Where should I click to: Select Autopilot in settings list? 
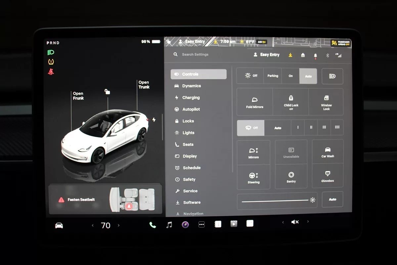pyautogui.click(x=191, y=109)
